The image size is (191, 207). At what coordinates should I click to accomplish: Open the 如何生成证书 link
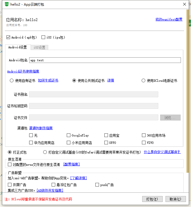(48, 80)
